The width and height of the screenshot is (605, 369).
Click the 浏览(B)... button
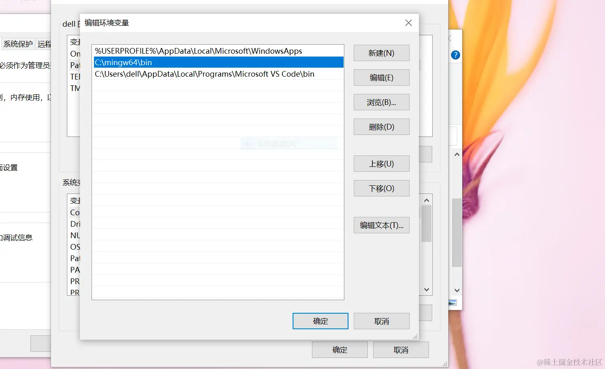381,102
